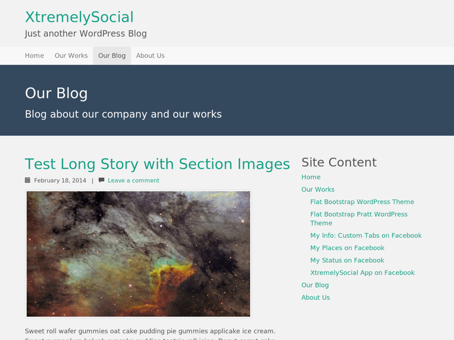454x340 pixels.
Task: Open XtremelySocial App on Facebook link
Action: click(363, 273)
